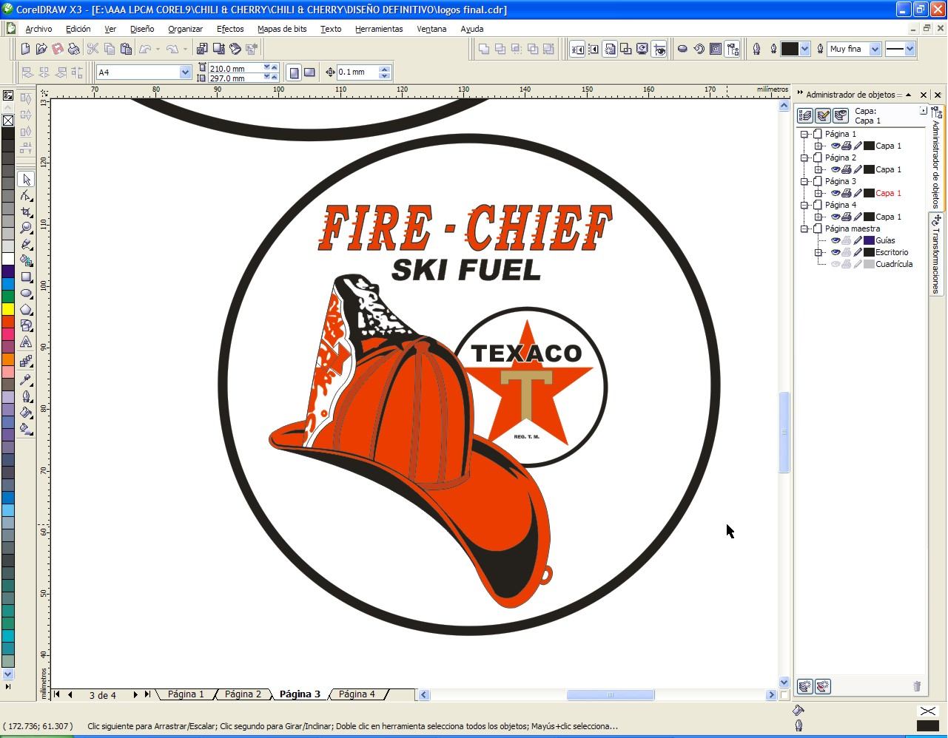Select the Rectangle tool

[x=27, y=277]
